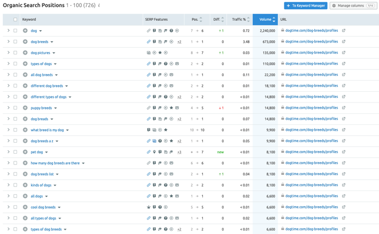Open dropdown arrow beside 'what breed is my dog'
This screenshot has width=379, height=234.
tap(67, 130)
